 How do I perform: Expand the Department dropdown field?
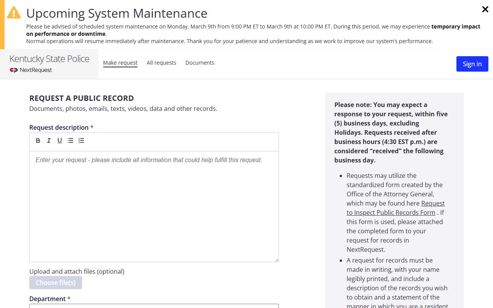[x=154, y=306]
